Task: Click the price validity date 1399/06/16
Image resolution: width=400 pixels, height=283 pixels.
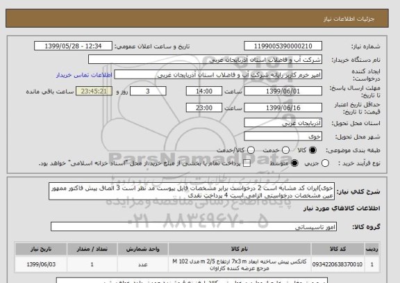Action: (283, 108)
